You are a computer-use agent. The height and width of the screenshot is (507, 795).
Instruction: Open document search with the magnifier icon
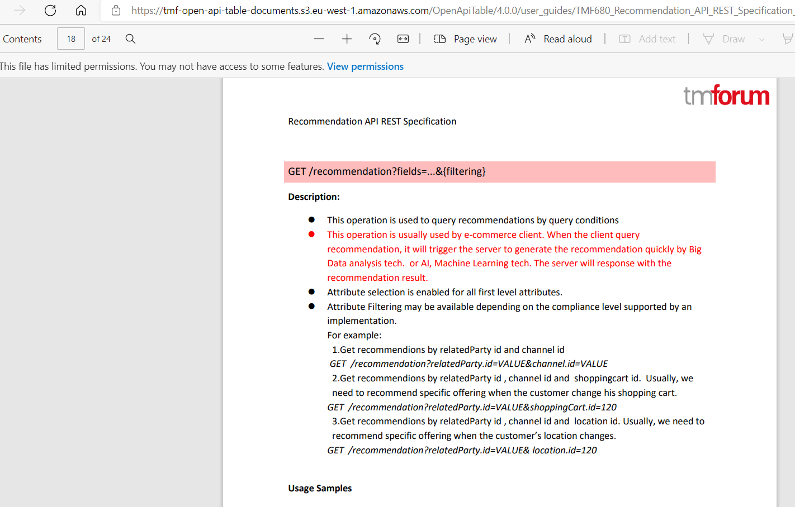[130, 39]
